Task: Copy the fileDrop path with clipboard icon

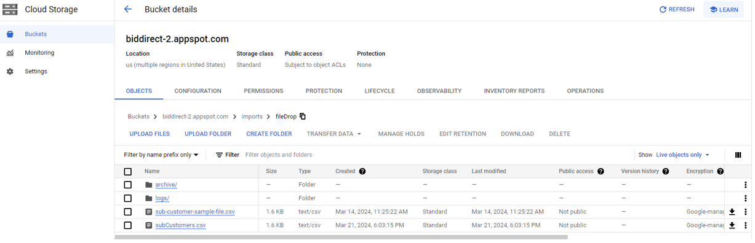Action: coord(303,117)
